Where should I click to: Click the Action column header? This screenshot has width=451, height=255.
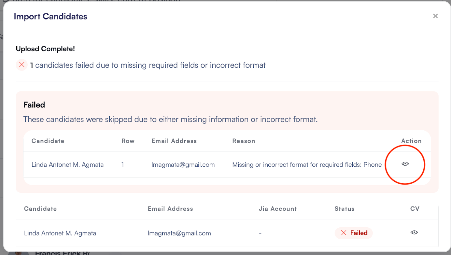411,141
